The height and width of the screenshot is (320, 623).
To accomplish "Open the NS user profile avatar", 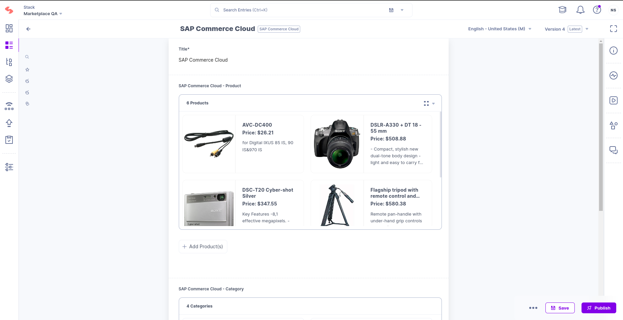I will tap(613, 10).
